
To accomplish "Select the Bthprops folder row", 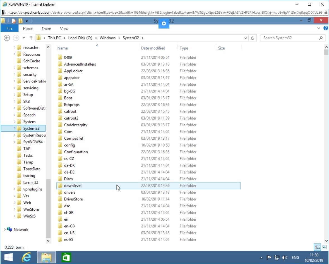I will click(x=148, y=104).
